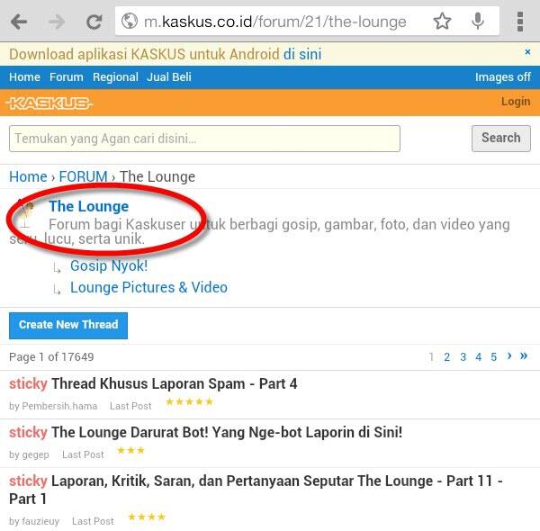Toggle Images off

point(503,77)
